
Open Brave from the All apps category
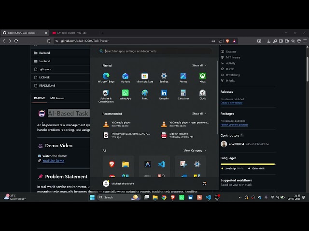tap(112, 164)
